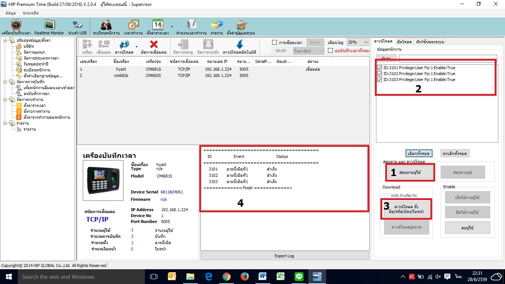Tick the red ลบบันทึกเวลาทั้งหมด checkbox
Viewport: 505px width, 284px height.
click(x=331, y=51)
